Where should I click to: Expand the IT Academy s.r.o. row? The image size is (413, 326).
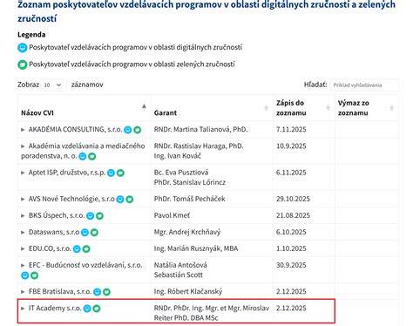click(23, 308)
